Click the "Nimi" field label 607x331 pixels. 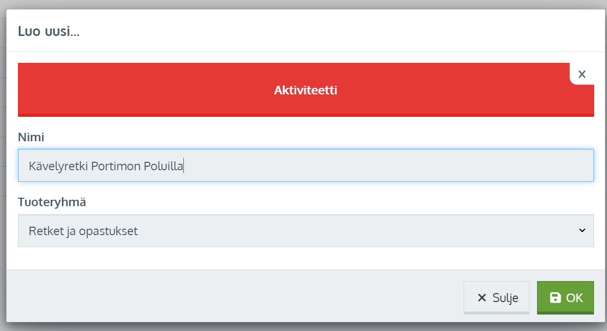pos(31,137)
